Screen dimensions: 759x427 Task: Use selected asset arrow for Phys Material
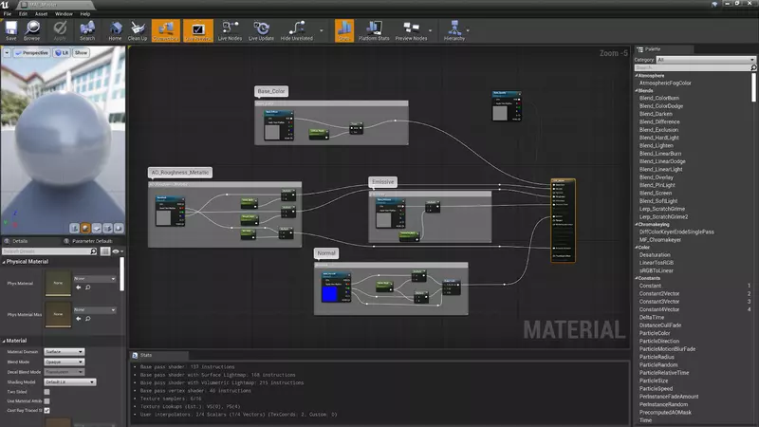coord(79,288)
